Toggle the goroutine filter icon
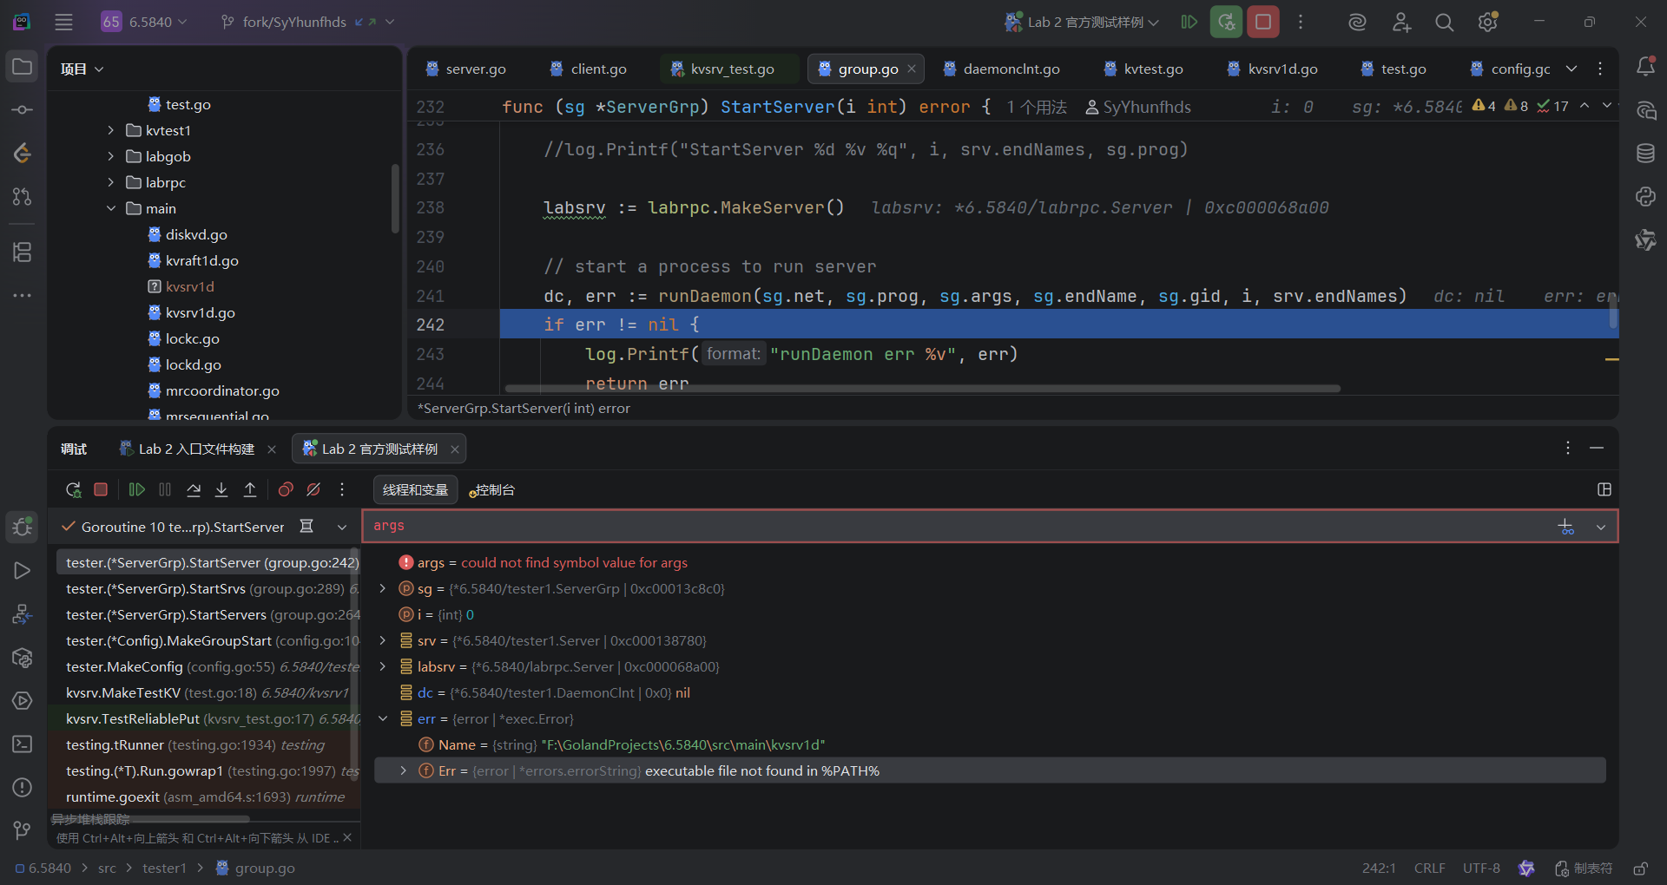The width and height of the screenshot is (1667, 885). coord(306,527)
